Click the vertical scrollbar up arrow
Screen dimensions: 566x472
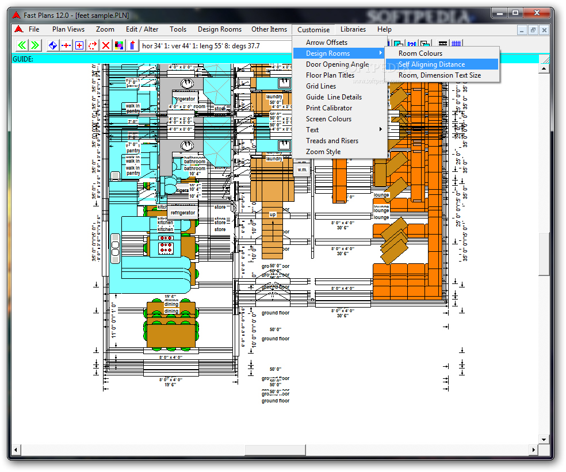tap(544, 68)
